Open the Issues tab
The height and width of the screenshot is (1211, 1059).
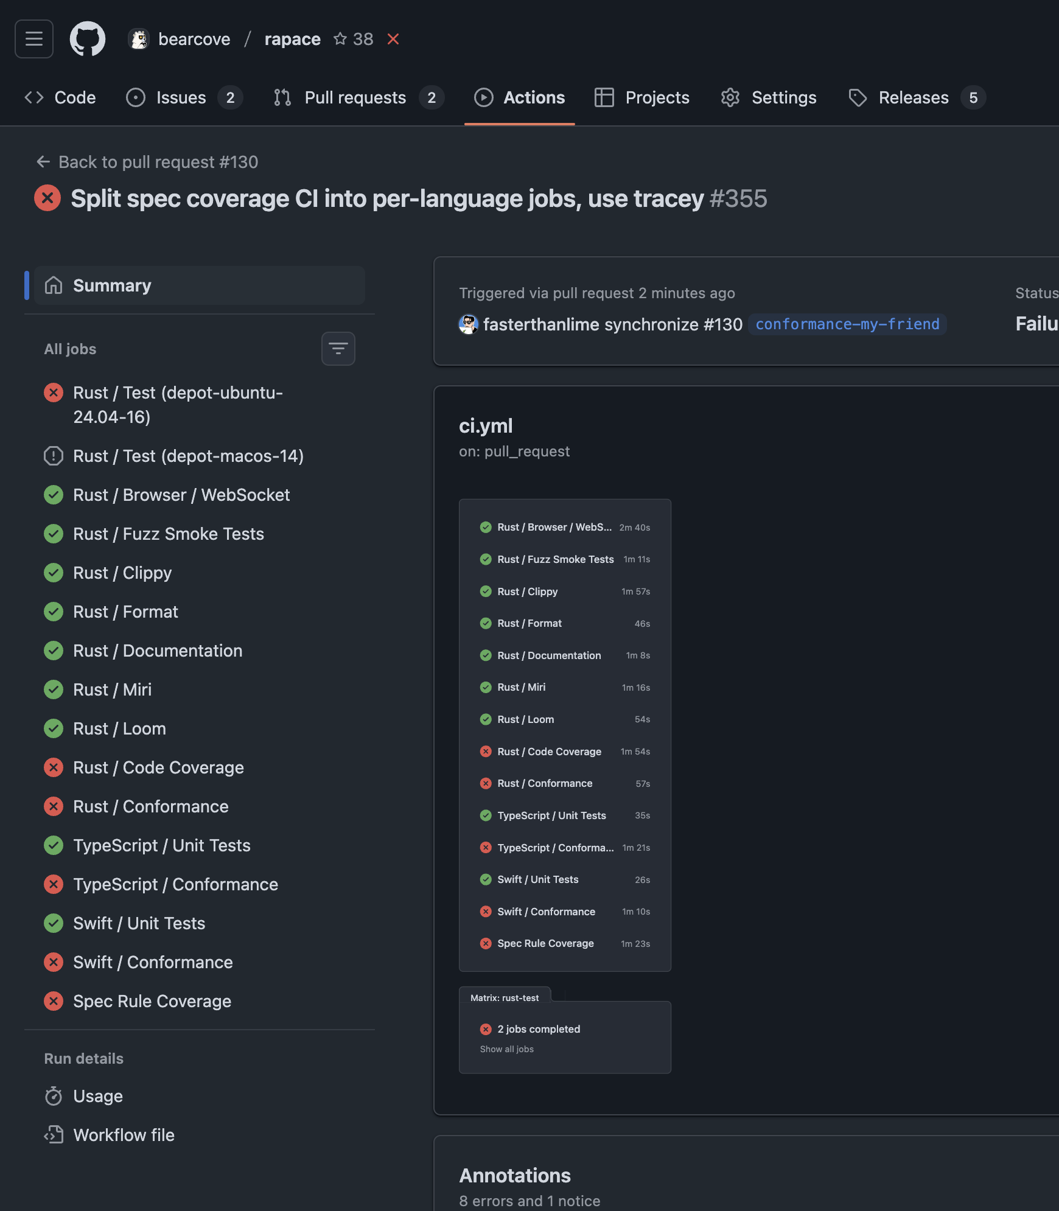(x=181, y=97)
